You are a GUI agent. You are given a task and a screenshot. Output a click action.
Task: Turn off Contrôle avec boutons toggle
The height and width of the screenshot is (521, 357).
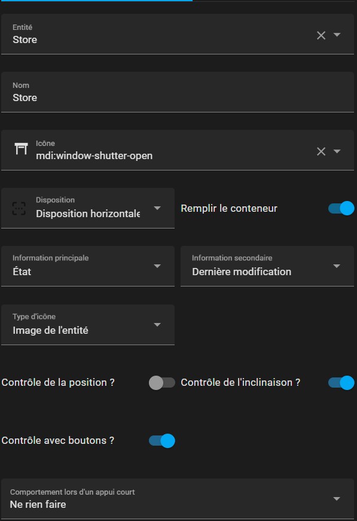click(161, 441)
